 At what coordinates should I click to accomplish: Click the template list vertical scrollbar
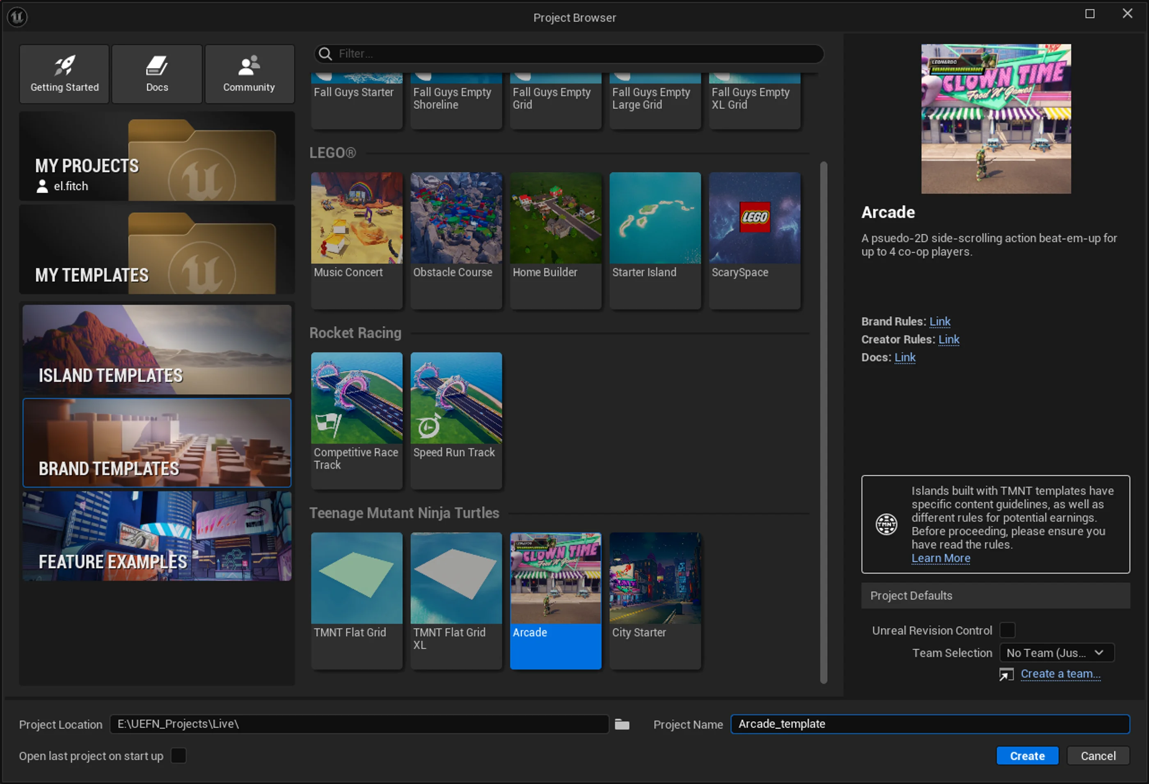[823, 422]
